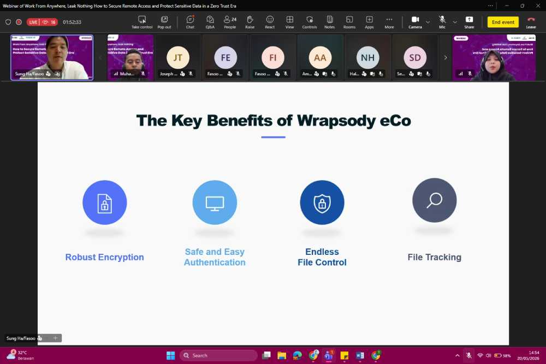Click the recording indicator icon

[19, 22]
